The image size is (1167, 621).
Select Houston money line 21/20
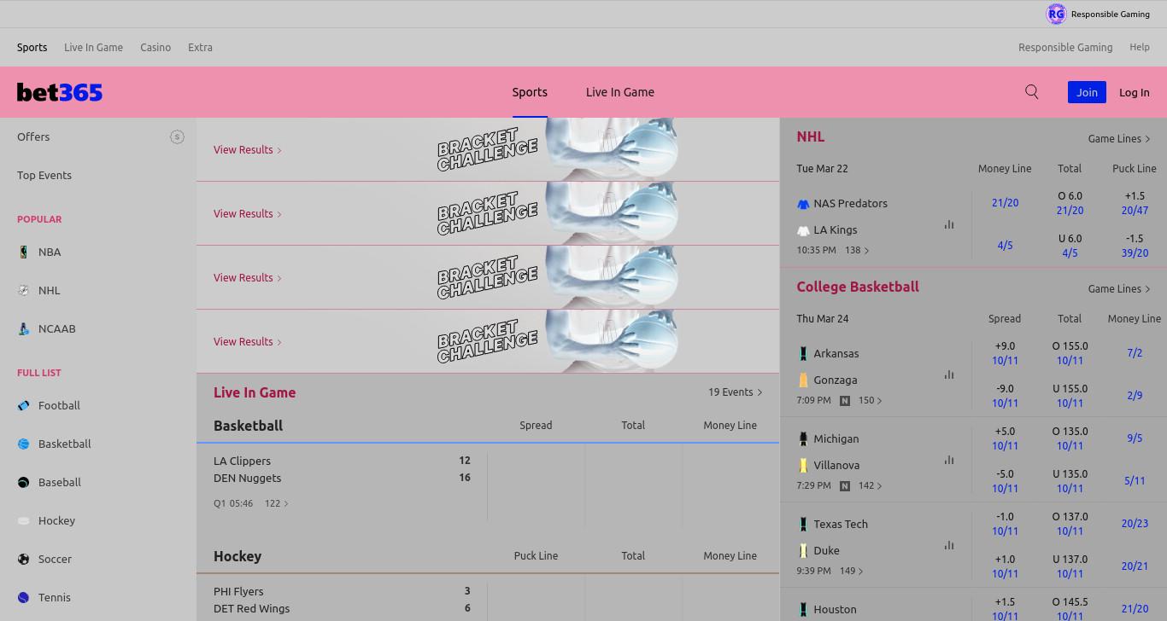point(1135,609)
